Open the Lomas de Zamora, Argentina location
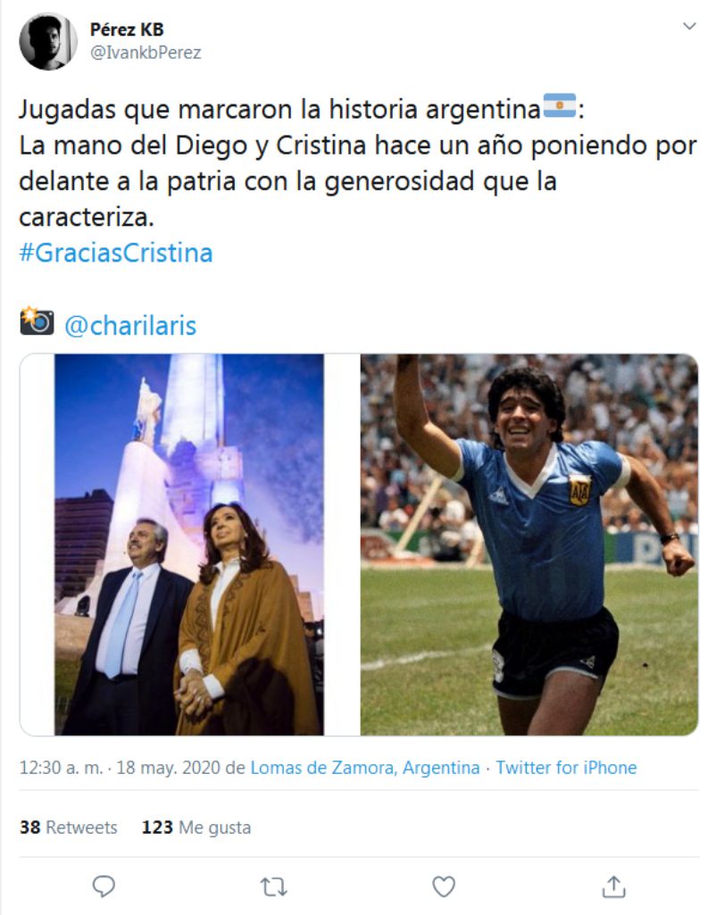 365,768
